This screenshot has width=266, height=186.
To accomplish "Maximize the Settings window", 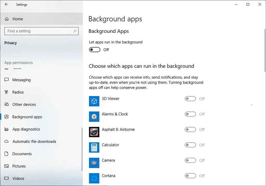I will [x=248, y=4].
